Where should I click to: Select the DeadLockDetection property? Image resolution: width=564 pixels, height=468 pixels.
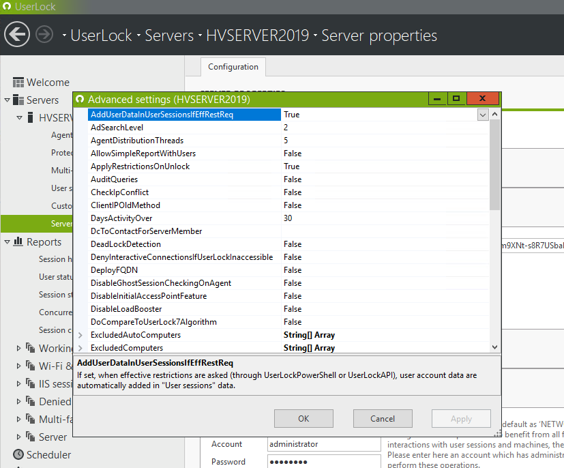(288, 244)
